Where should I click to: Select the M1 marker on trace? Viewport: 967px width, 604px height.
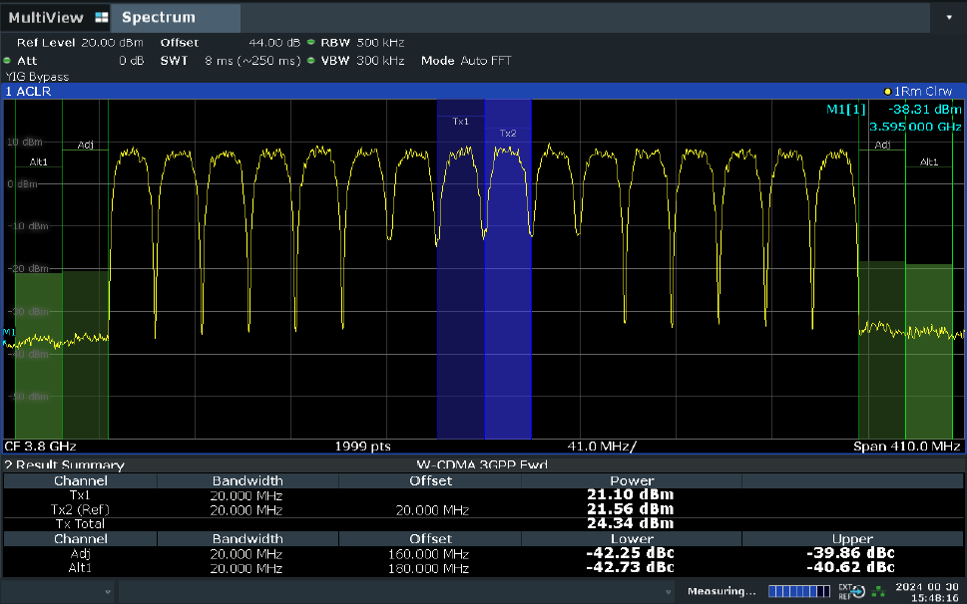click(8, 333)
